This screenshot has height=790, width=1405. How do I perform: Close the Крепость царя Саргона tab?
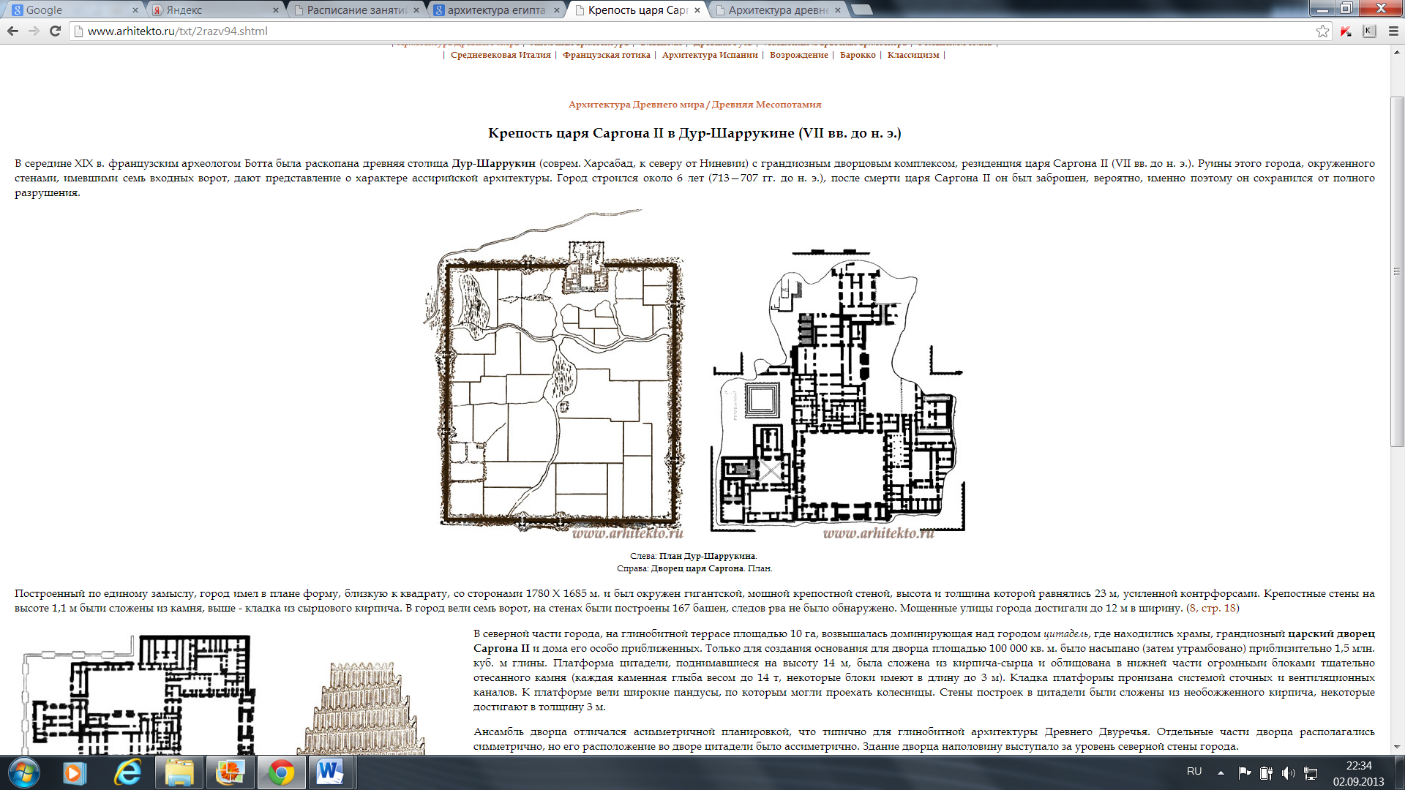[697, 10]
